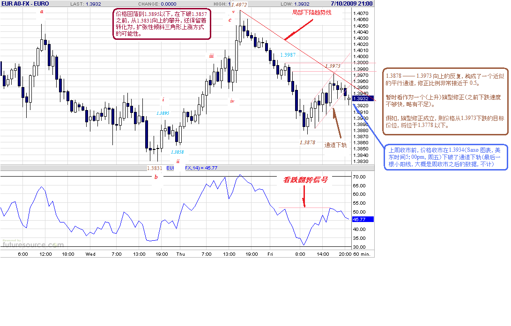Click the 40.00 RSI axis label

pyautogui.click(x=359, y=230)
